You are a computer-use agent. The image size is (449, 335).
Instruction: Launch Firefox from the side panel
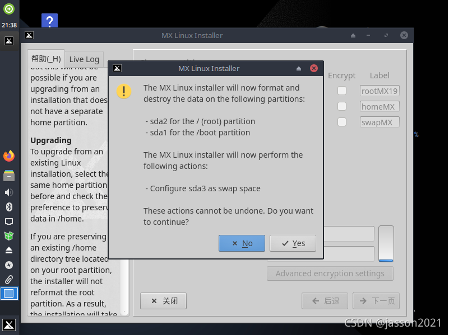(9, 156)
